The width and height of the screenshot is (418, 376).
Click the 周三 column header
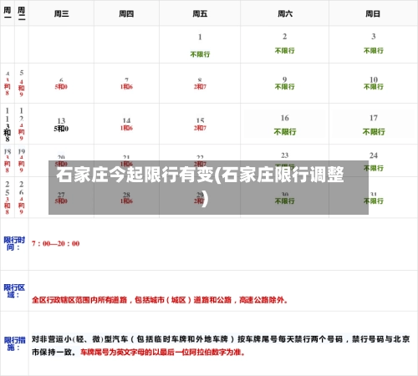61,13
